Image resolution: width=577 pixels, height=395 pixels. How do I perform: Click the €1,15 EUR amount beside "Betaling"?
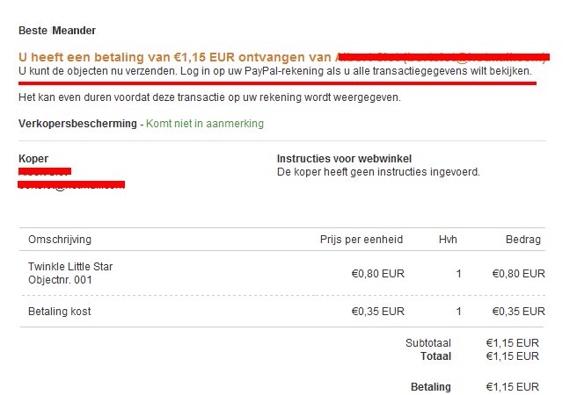[512, 387]
